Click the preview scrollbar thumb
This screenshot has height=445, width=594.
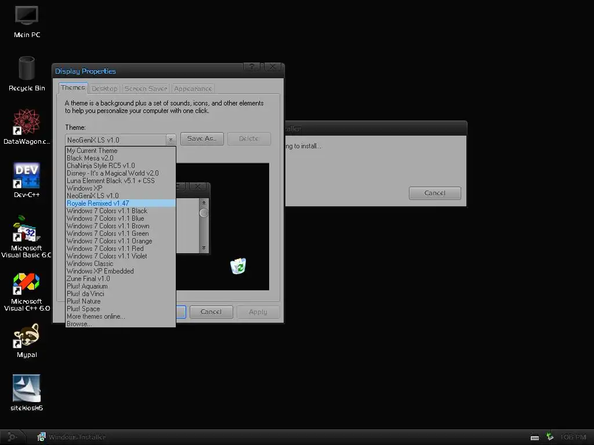(x=204, y=213)
